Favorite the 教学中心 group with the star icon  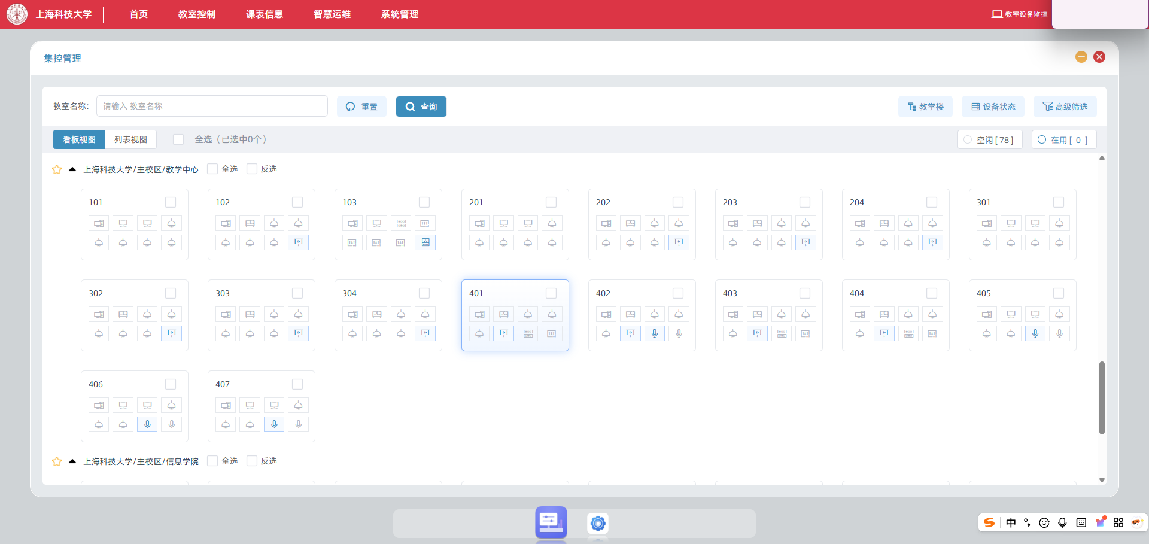coord(57,169)
